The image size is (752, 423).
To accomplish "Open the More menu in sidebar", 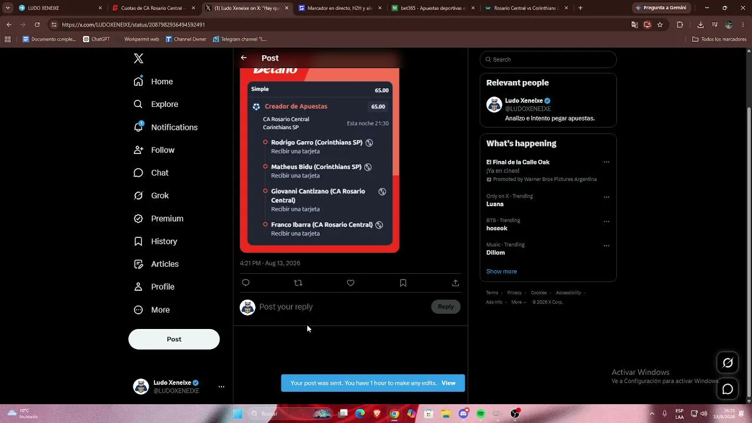I will pos(152,310).
